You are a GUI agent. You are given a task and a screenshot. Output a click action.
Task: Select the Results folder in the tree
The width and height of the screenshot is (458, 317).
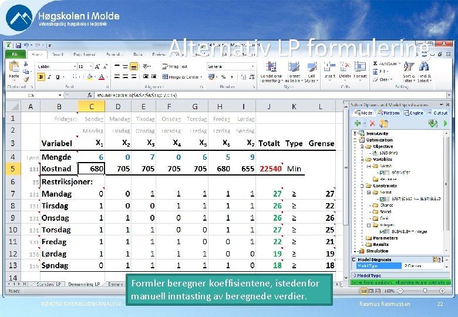pyautogui.click(x=378, y=244)
